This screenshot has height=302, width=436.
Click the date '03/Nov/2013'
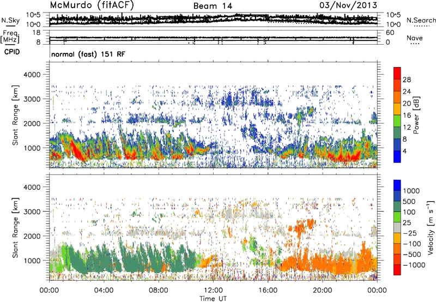pyautogui.click(x=348, y=5)
